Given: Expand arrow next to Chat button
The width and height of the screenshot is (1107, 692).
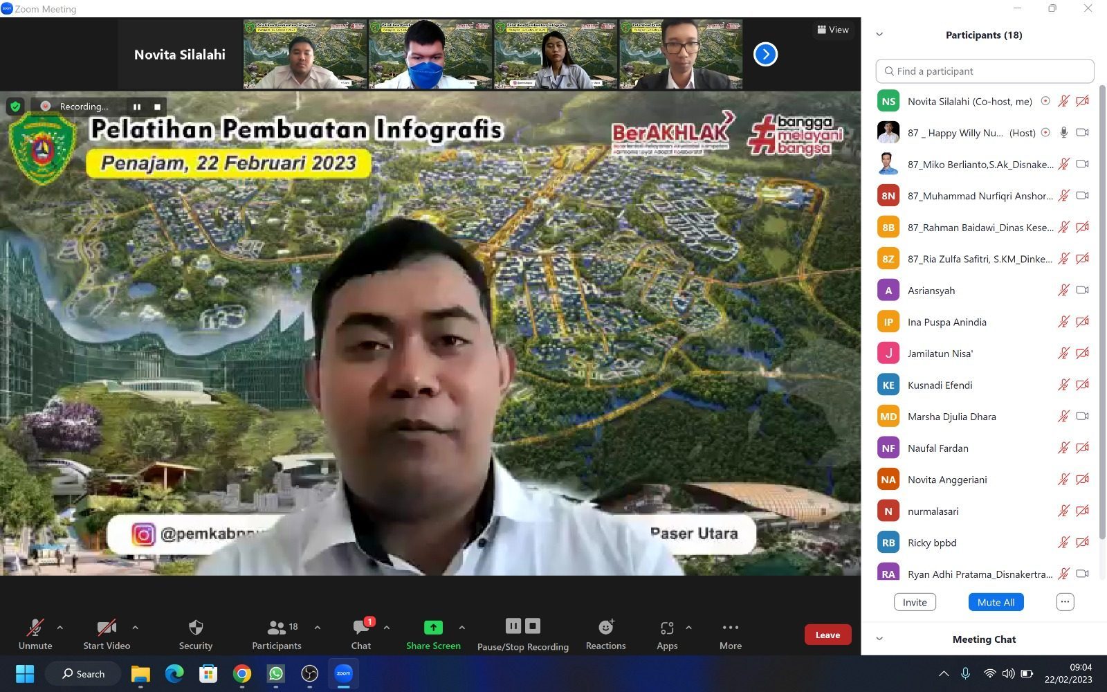Looking at the screenshot, I should point(387,628).
